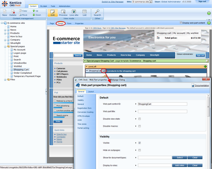Expand the Company tree node

[x=5, y=40]
